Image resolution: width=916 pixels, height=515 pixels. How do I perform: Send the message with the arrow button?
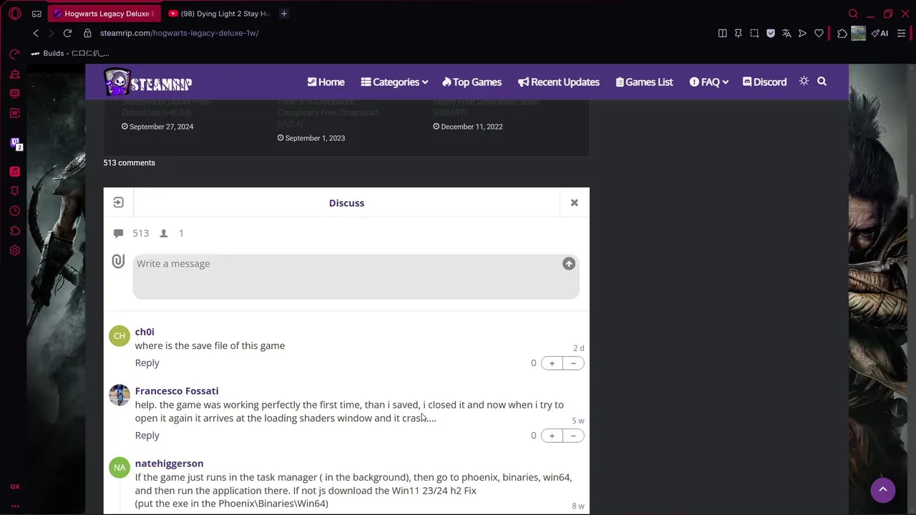pyautogui.click(x=569, y=264)
